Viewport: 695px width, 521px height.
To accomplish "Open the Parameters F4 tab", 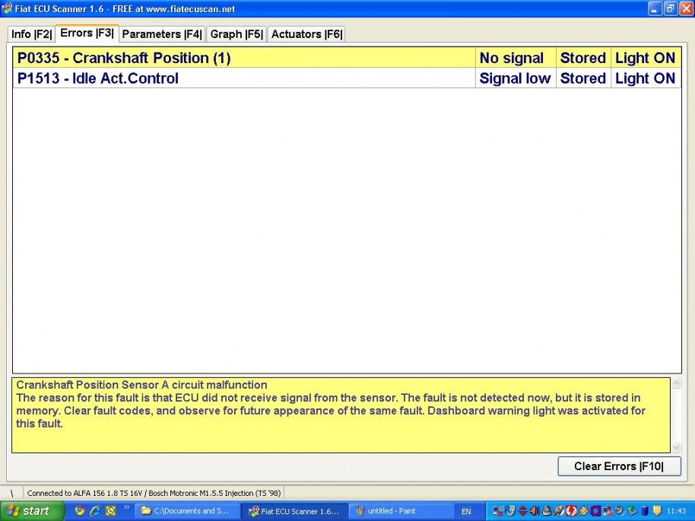I will pos(161,34).
